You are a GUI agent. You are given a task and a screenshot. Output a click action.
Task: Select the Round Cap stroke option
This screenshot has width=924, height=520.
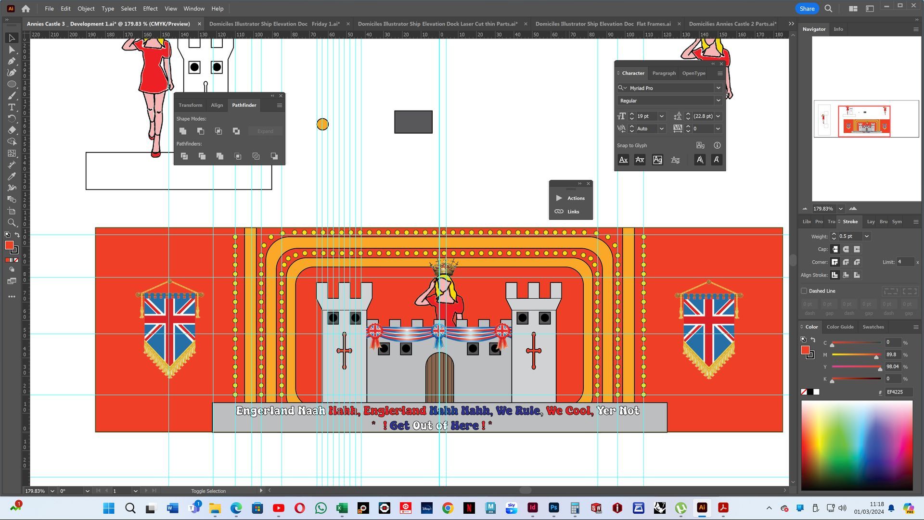click(846, 249)
